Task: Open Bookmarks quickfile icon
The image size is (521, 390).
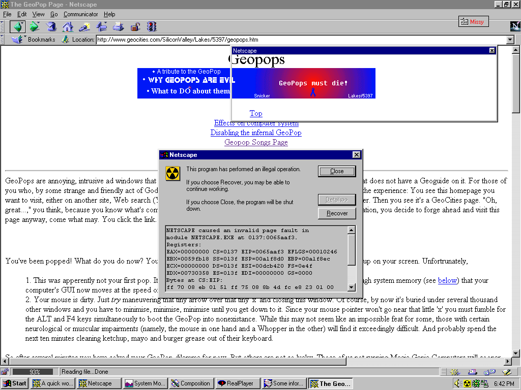Action: [x=17, y=40]
